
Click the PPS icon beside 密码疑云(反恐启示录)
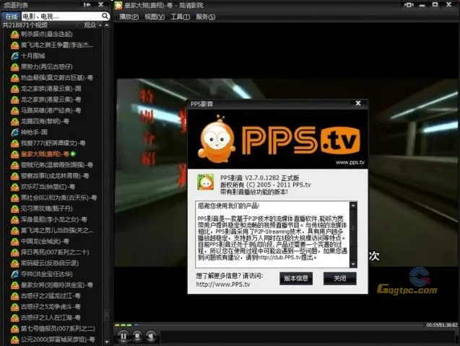(14, 263)
